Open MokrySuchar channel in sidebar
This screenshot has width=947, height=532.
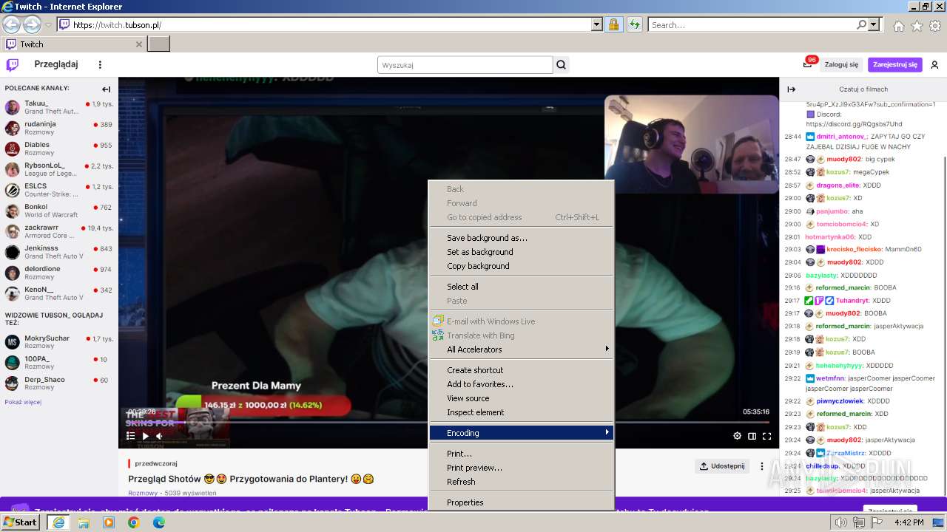(58, 341)
